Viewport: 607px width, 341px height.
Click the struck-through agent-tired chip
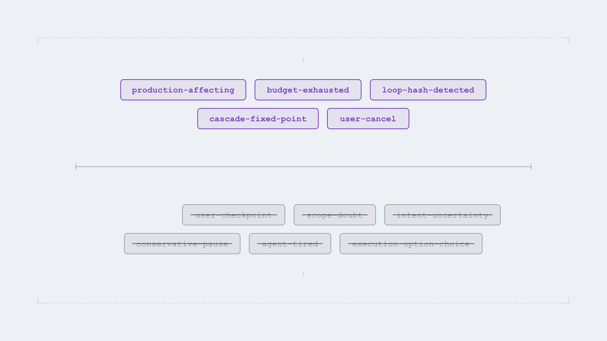290,243
